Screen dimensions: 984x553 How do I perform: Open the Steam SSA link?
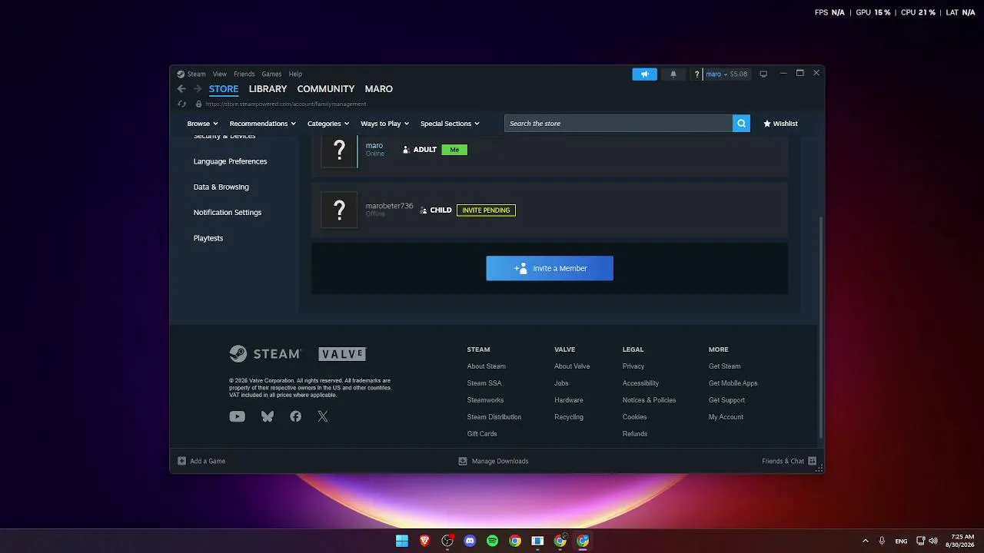pos(484,383)
